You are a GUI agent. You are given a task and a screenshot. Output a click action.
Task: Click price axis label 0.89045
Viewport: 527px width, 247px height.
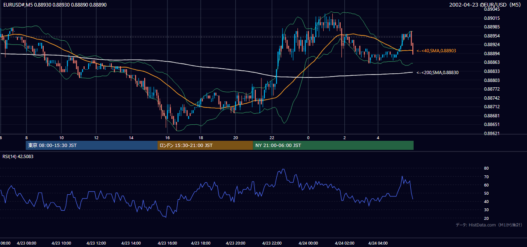[492, 9]
